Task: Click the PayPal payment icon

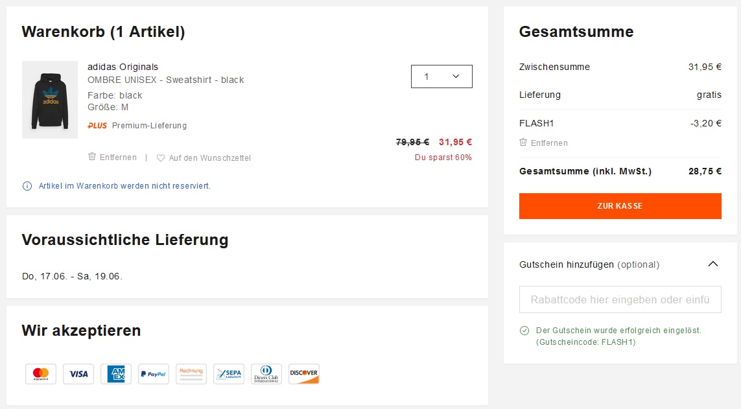Action: coord(154,374)
